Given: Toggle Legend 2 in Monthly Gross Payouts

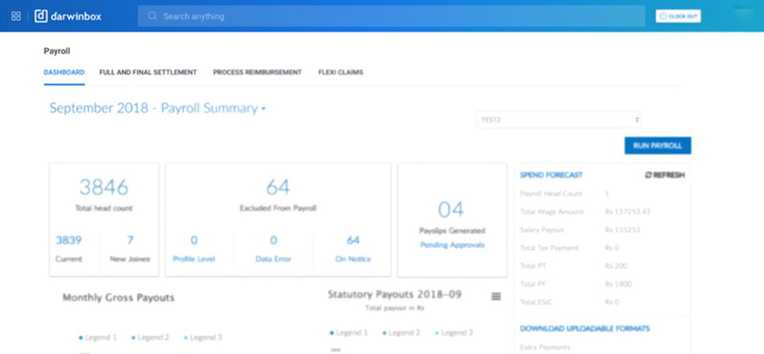Looking at the screenshot, I should [x=150, y=338].
